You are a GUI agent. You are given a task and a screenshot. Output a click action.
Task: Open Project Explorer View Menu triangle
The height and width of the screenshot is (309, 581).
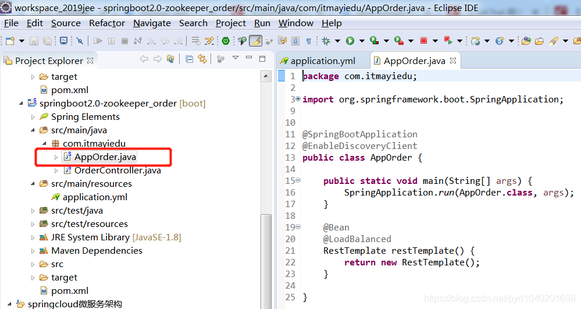tap(236, 58)
